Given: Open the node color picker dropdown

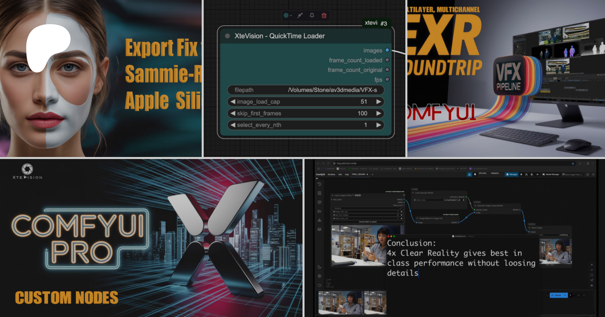Looking at the screenshot, I should pyautogui.click(x=288, y=15).
